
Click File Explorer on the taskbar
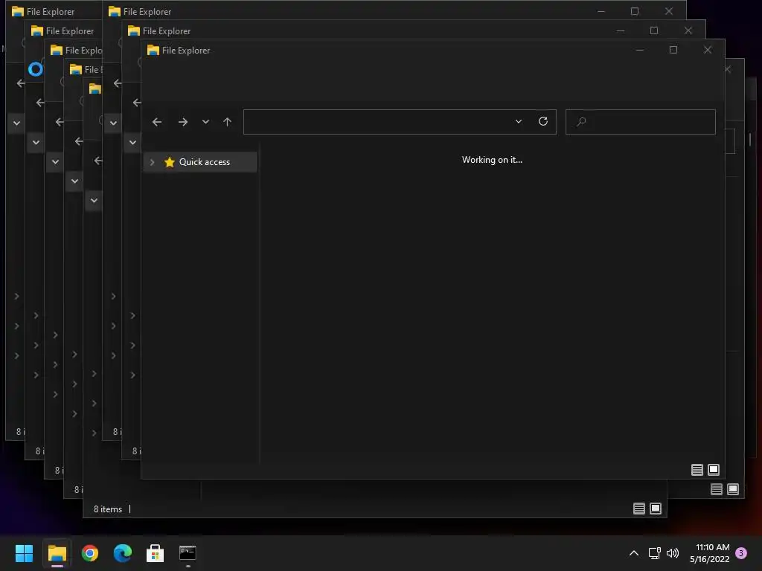(57, 553)
